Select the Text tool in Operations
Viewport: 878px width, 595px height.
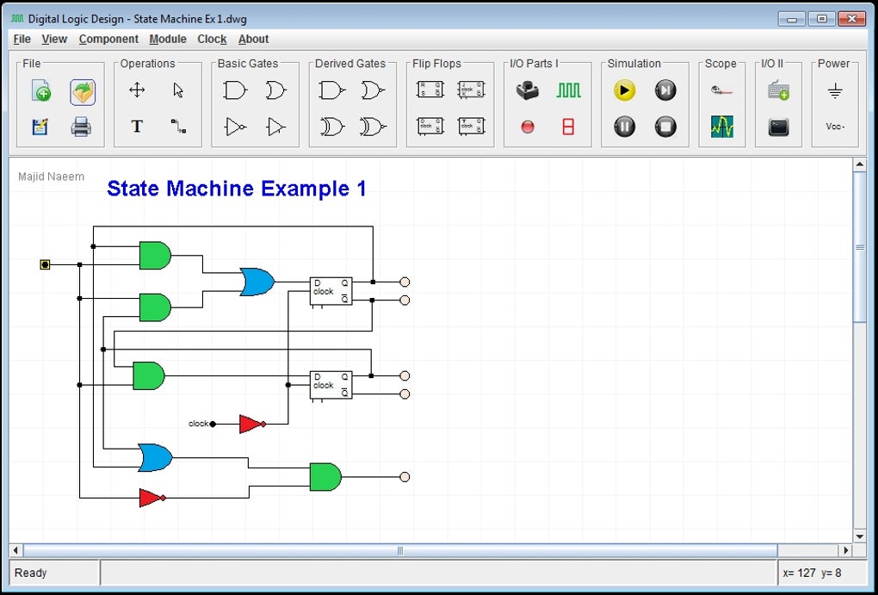[x=136, y=127]
